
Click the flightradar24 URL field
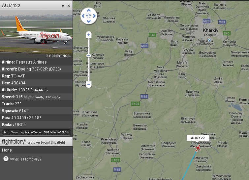click(37, 132)
